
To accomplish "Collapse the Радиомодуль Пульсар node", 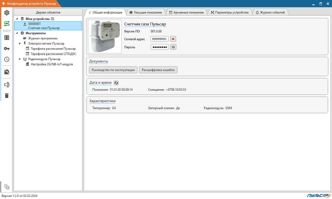I will coord(20,59).
